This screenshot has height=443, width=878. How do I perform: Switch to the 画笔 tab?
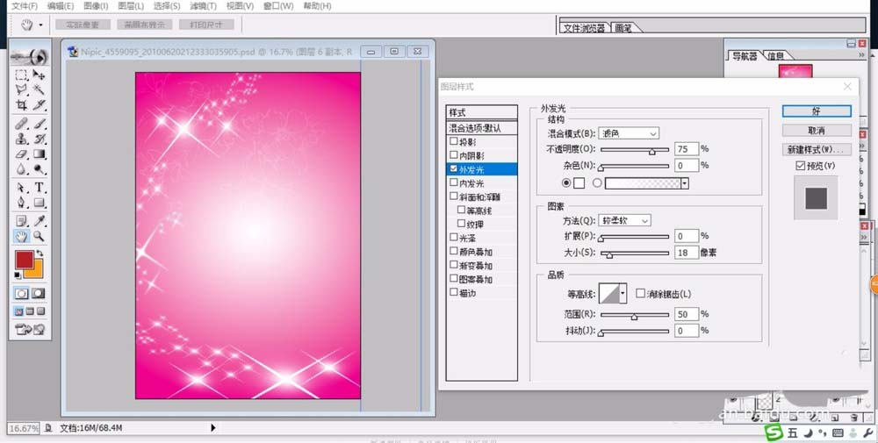coord(625,27)
